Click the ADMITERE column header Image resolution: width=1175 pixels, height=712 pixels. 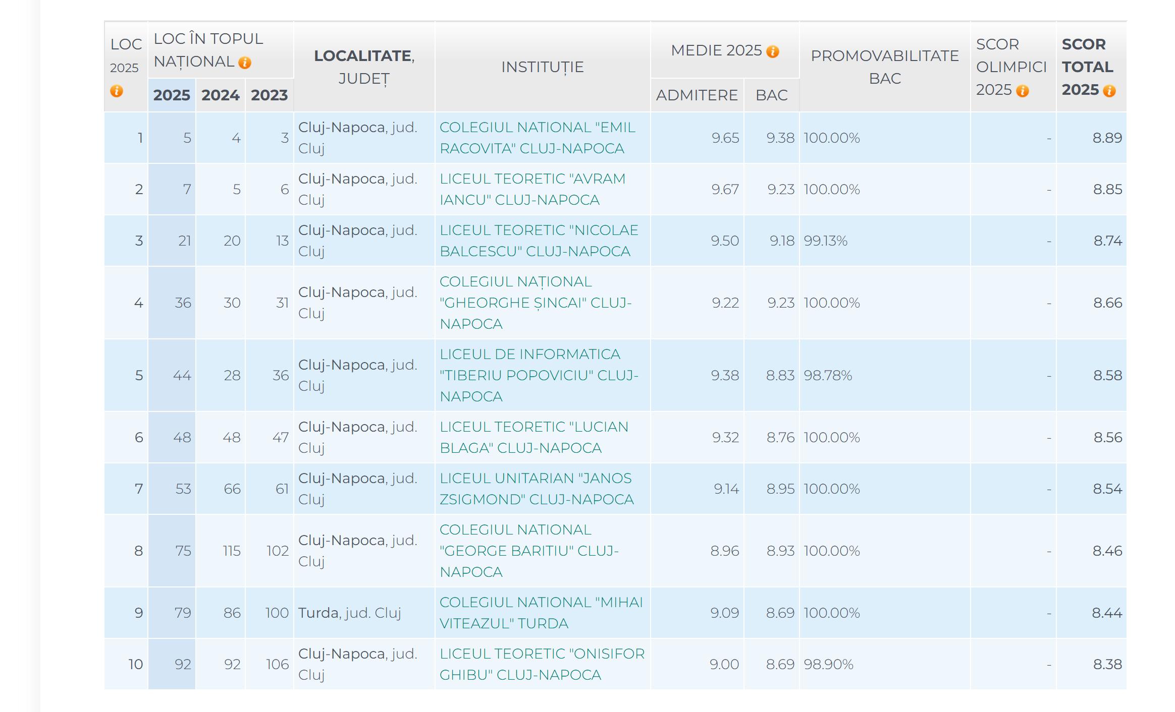697,95
